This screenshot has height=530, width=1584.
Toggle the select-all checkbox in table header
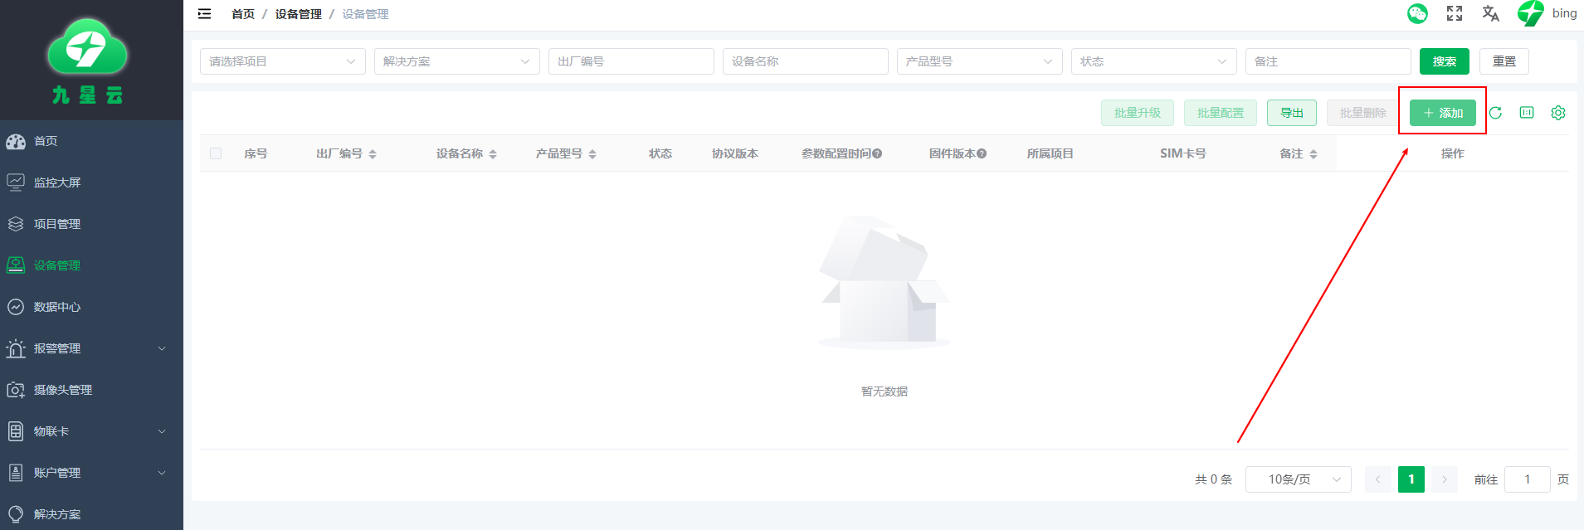[x=216, y=153]
